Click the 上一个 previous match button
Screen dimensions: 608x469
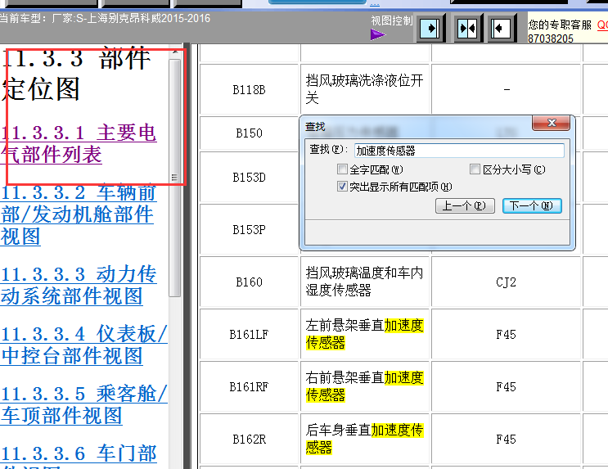[463, 205]
